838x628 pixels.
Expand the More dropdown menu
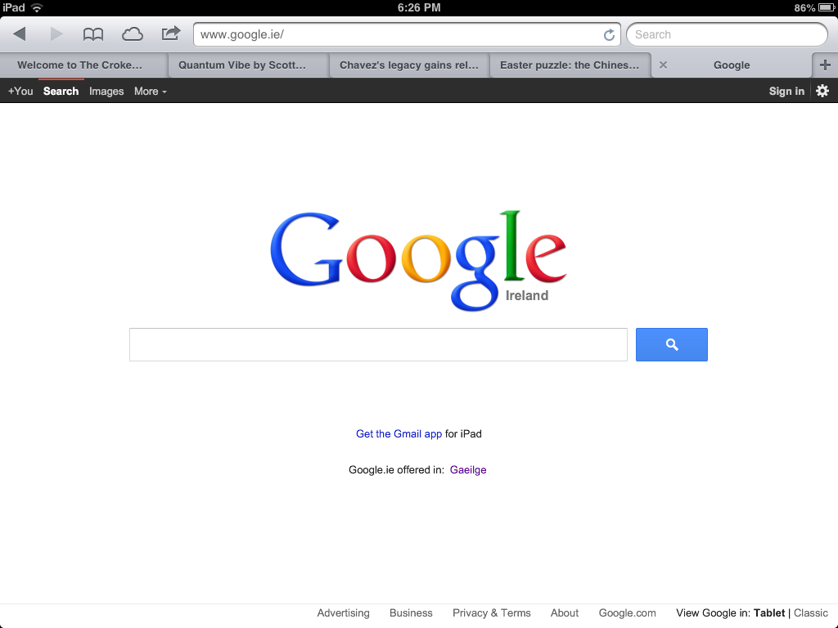coord(151,92)
